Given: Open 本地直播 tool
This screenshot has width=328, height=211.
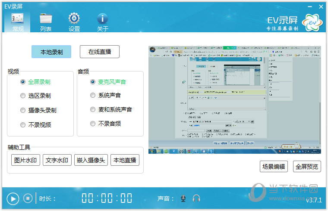Looking at the screenshot, I should pos(125,160).
